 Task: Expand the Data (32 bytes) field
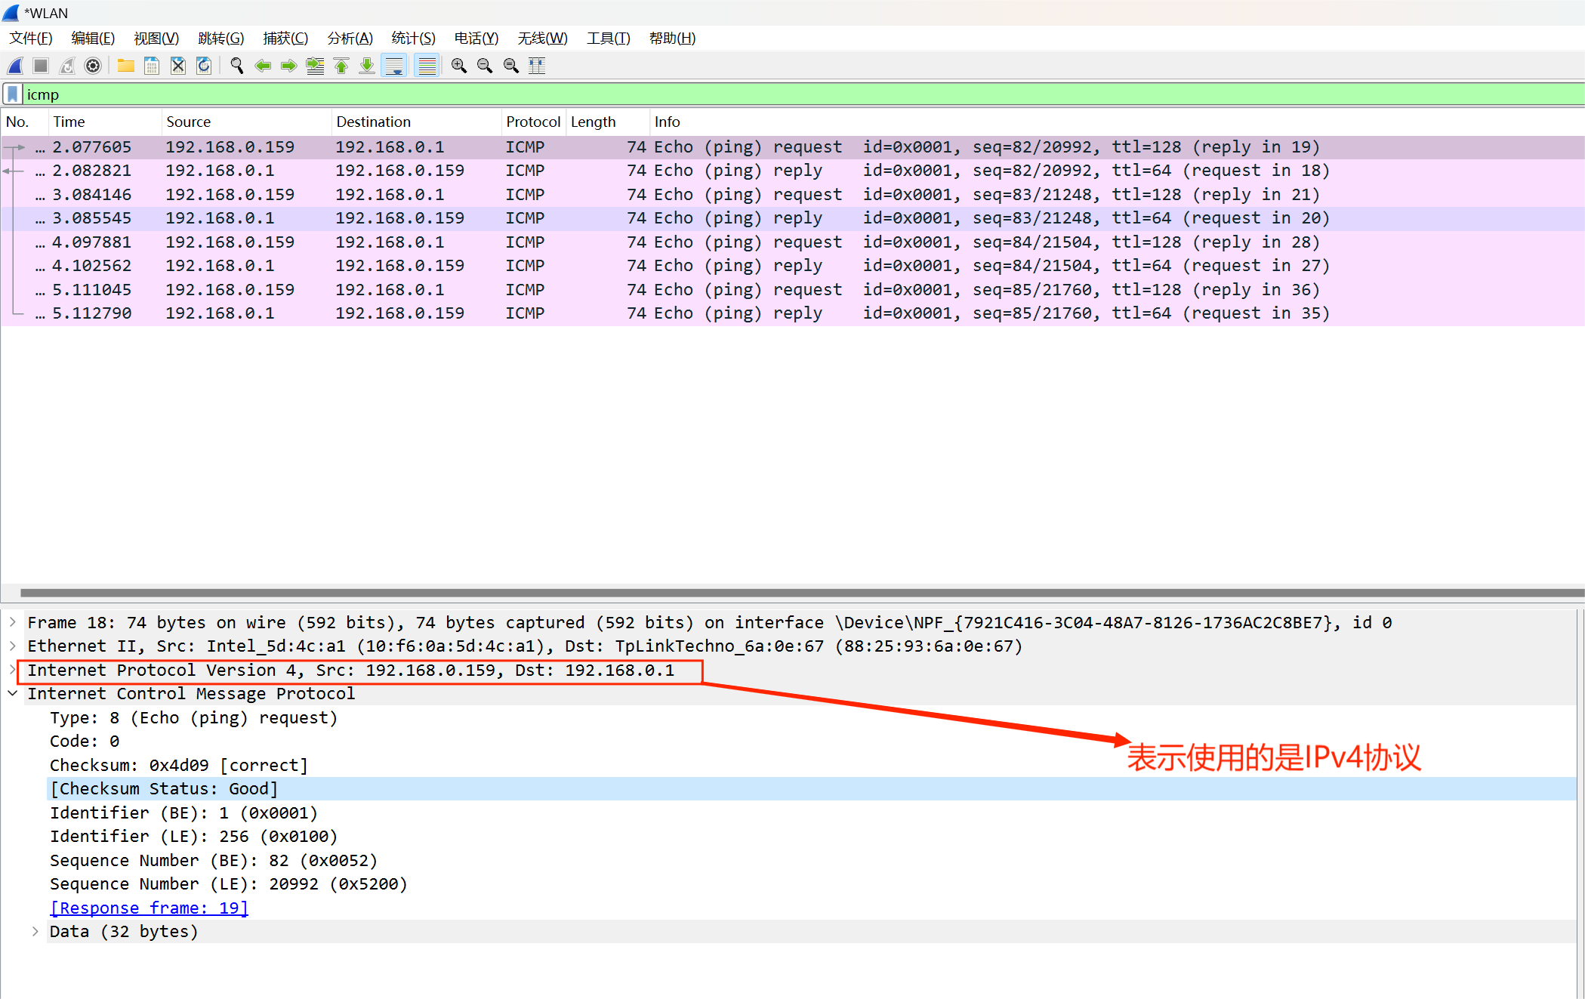[x=35, y=932]
